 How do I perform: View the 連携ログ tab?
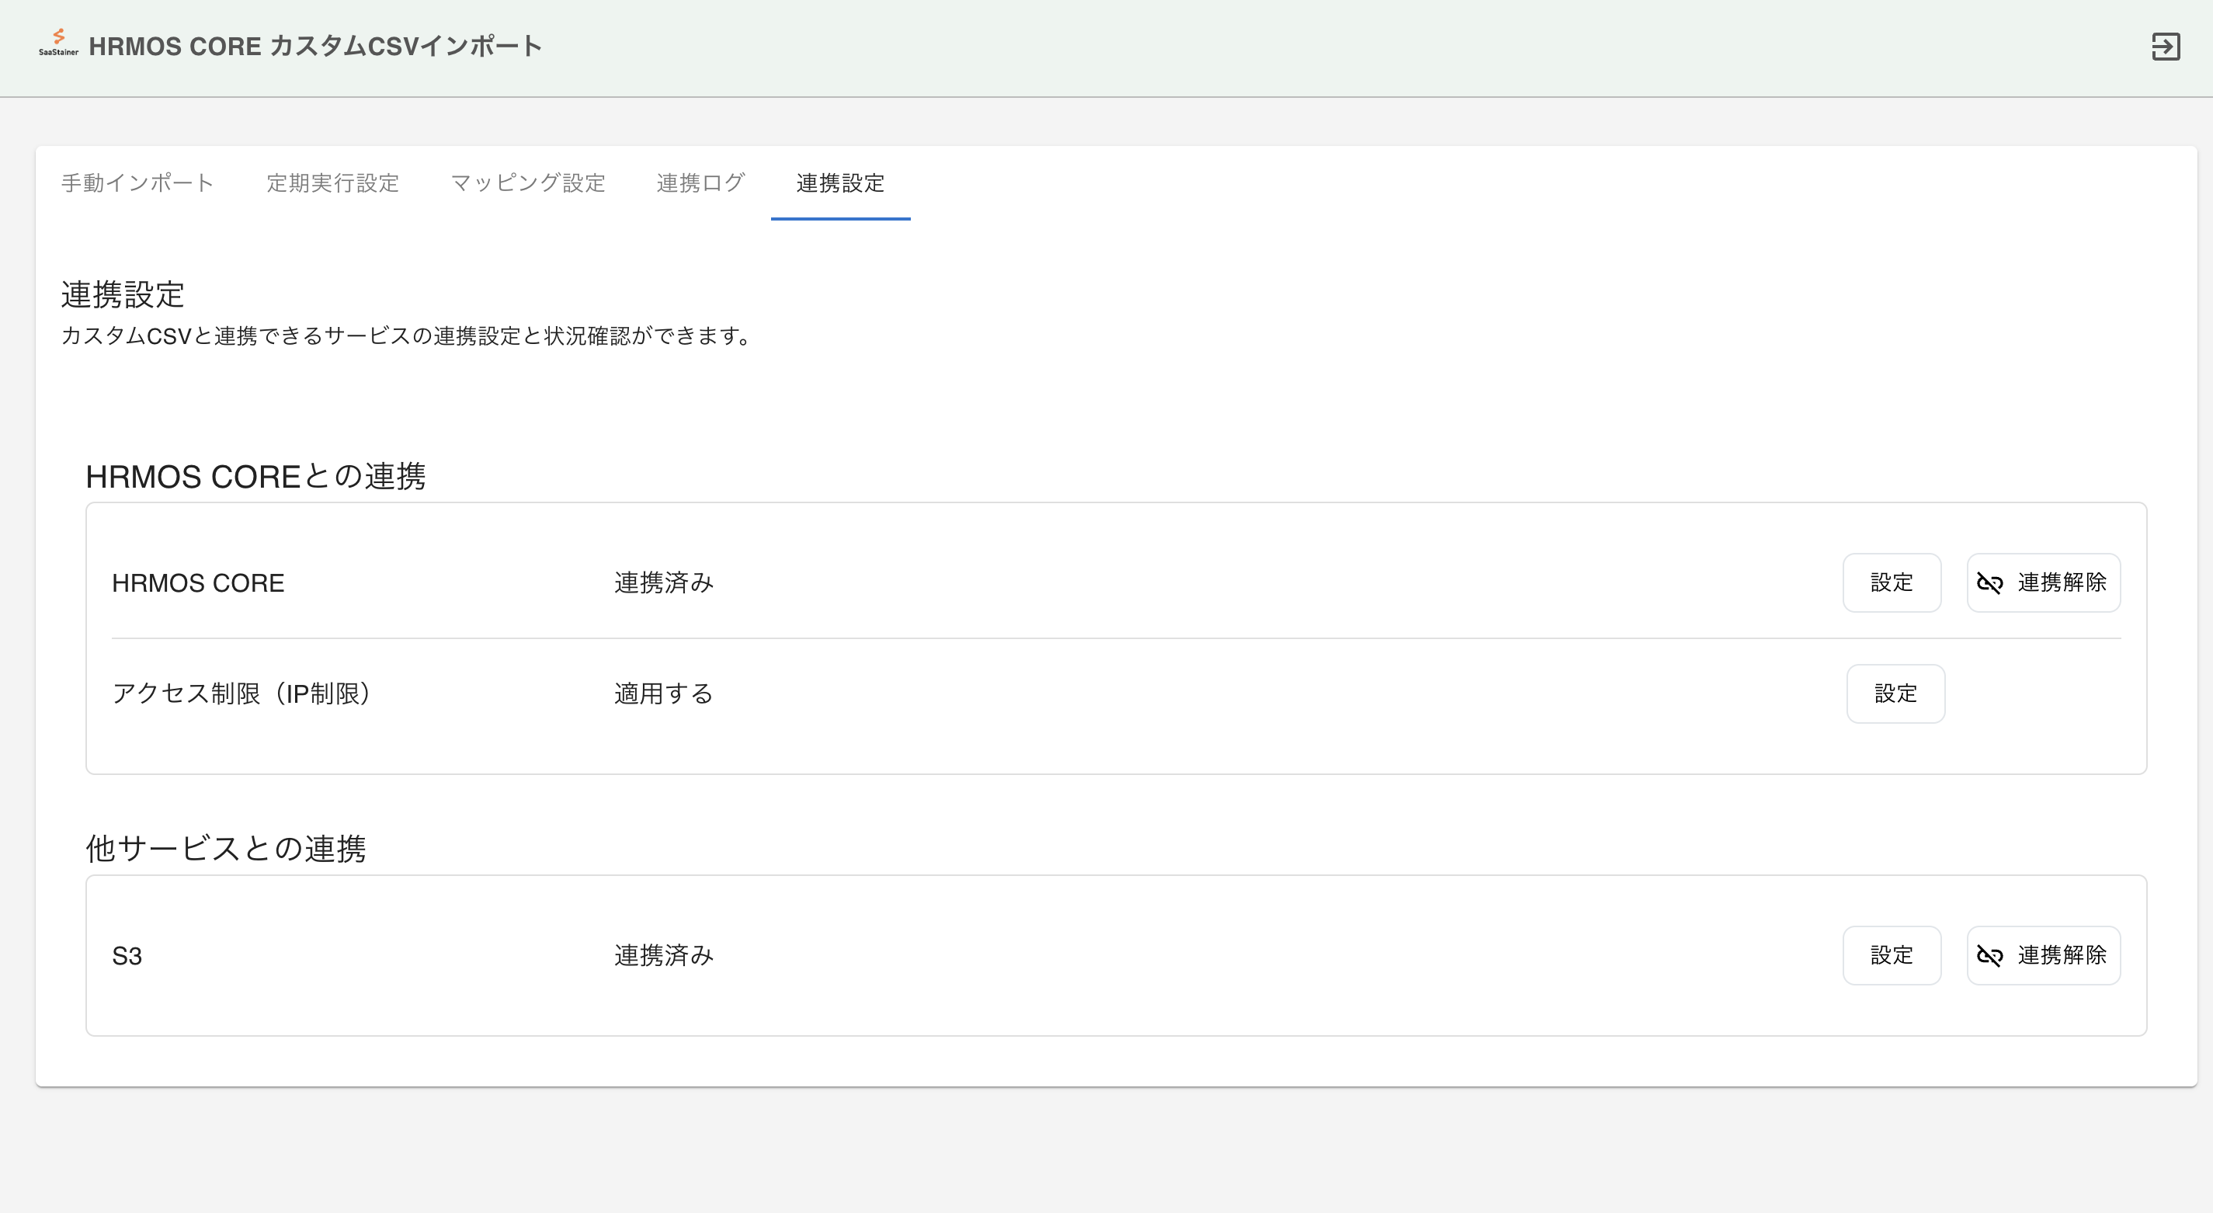coord(700,183)
